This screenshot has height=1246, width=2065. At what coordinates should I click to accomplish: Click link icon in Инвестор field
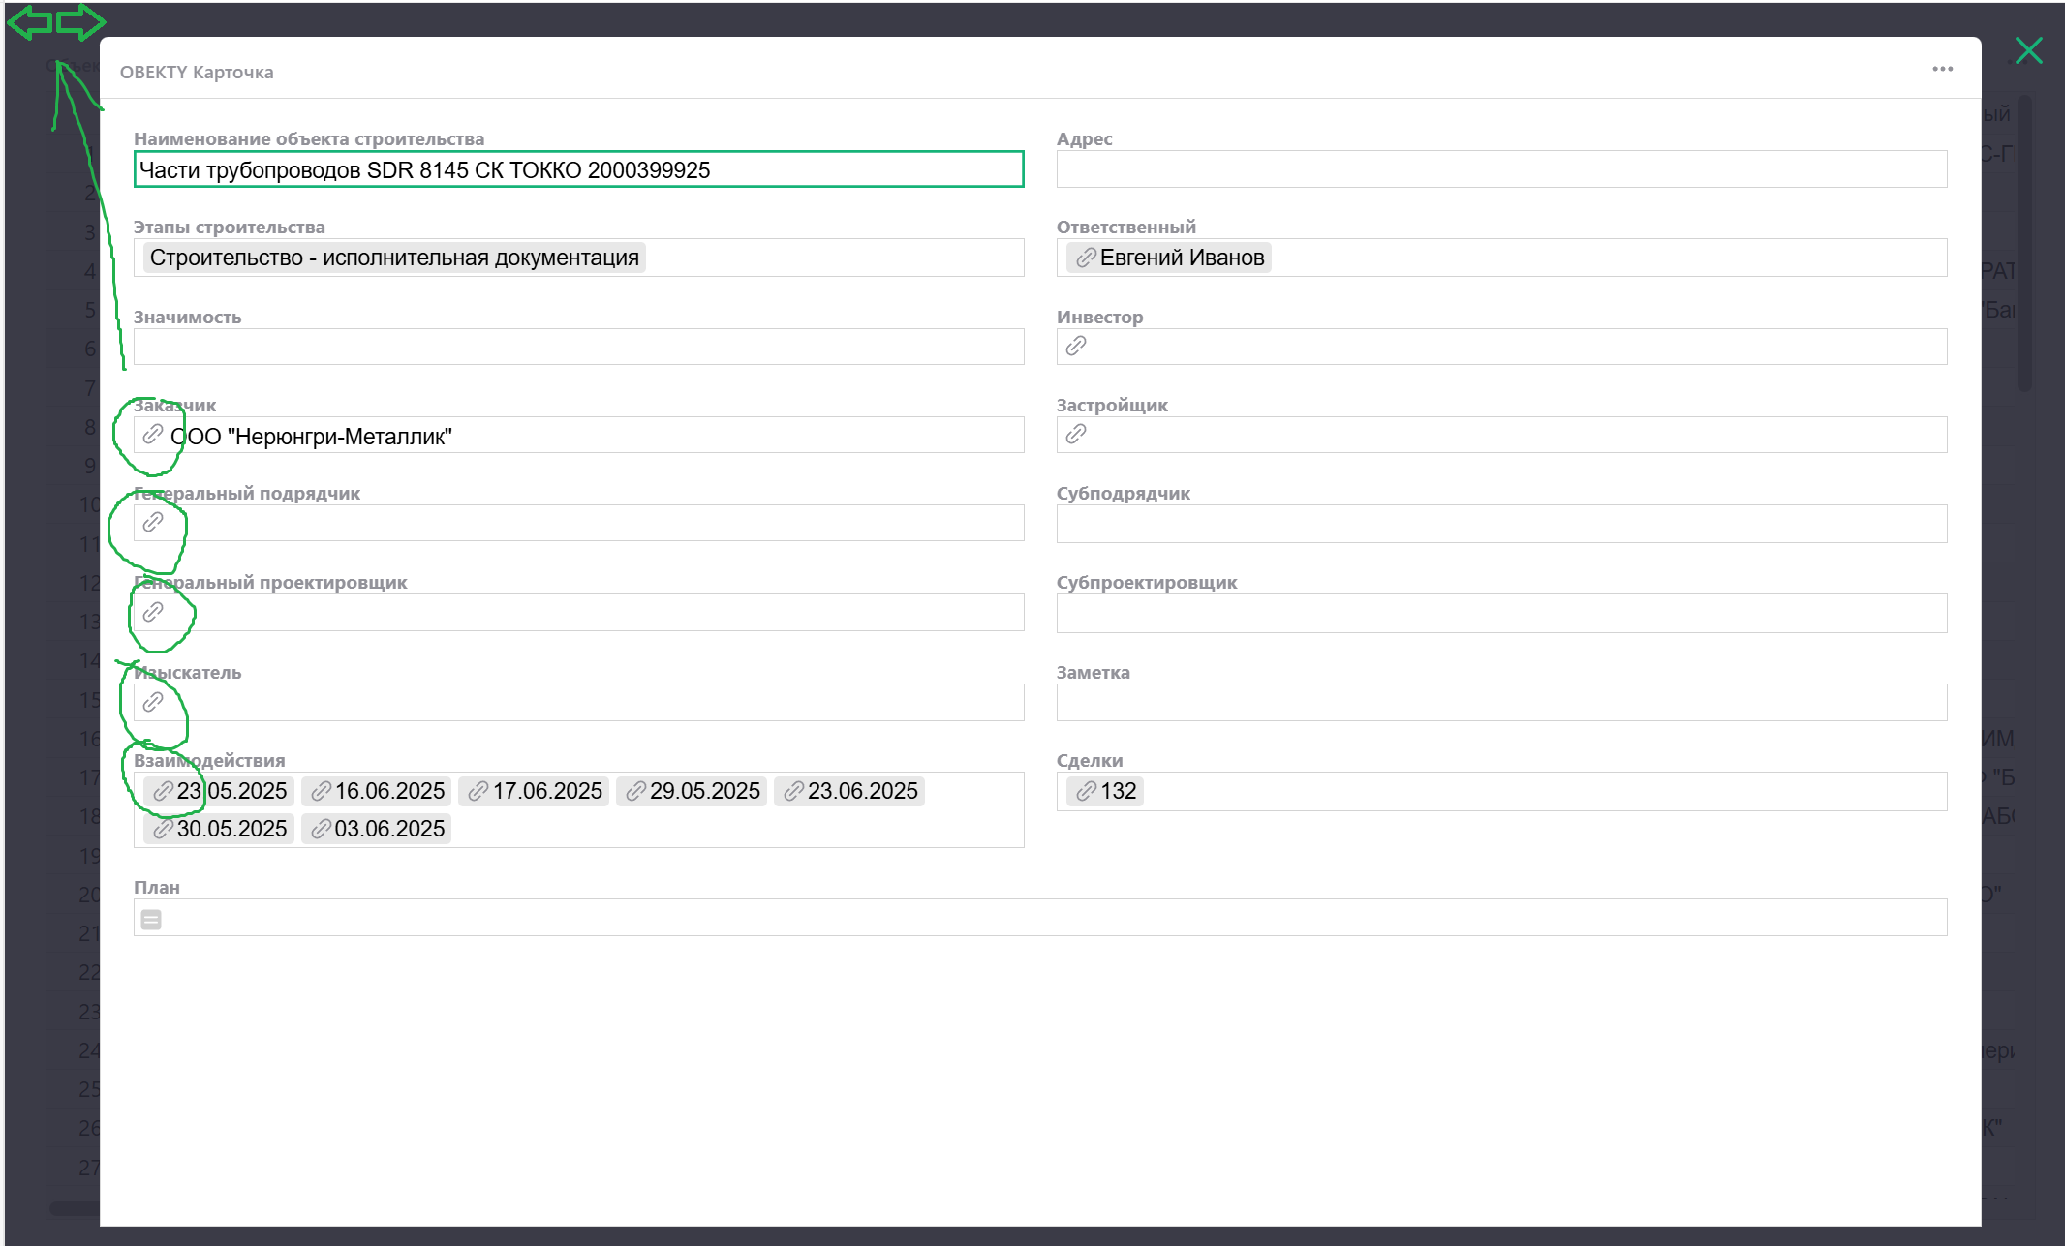click(1076, 346)
